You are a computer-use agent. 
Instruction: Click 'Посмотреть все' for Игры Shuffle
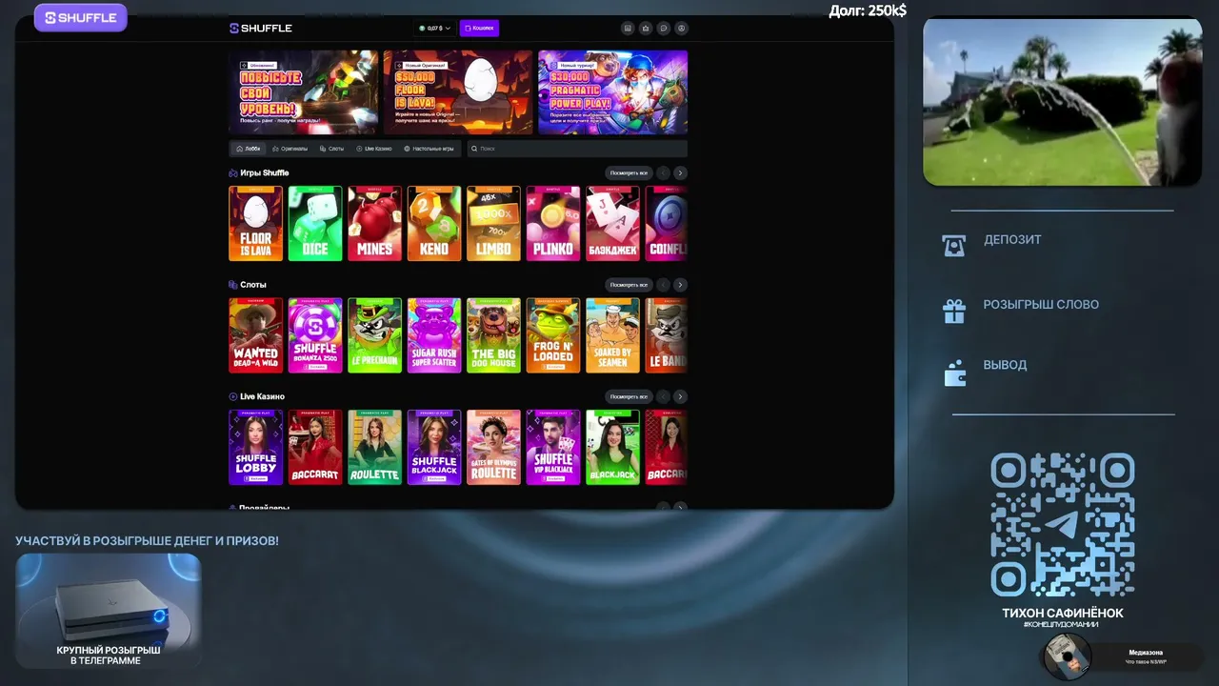tap(629, 173)
